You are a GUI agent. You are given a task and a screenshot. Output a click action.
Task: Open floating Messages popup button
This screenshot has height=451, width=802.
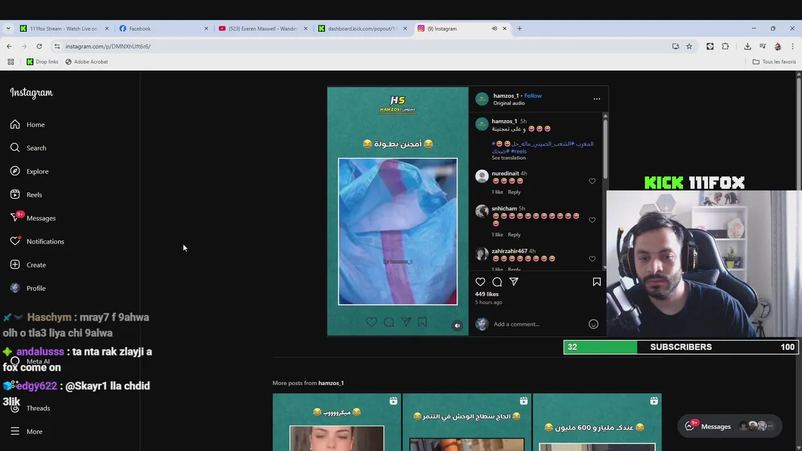(730, 427)
